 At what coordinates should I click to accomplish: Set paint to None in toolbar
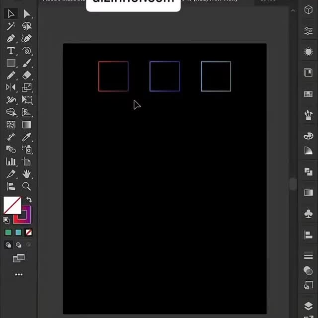(x=29, y=233)
